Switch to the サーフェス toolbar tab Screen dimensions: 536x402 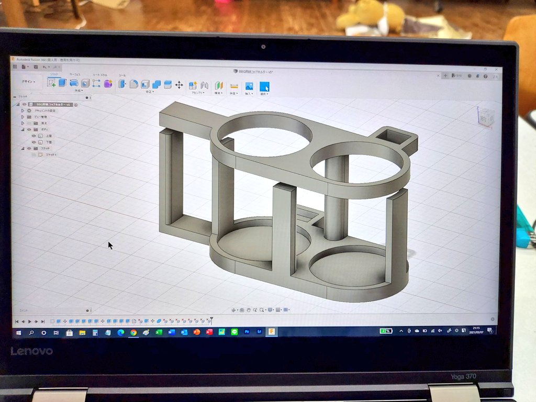pyautogui.click(x=75, y=75)
